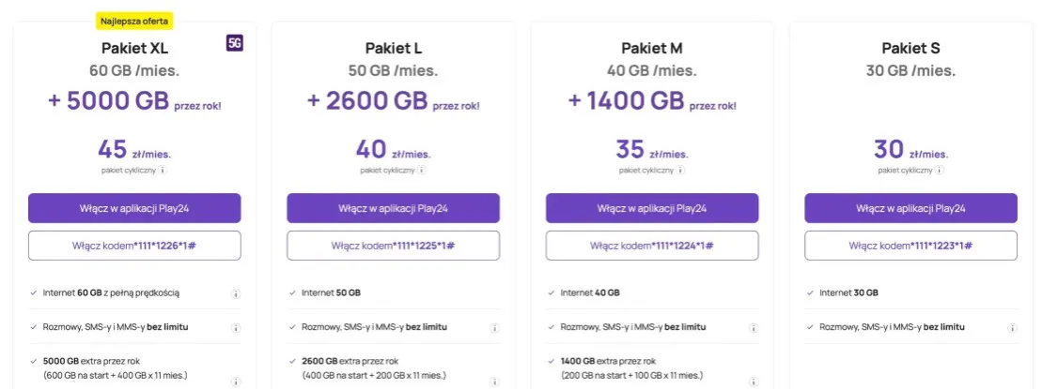Open info for Pakiet S's Rozmowy bez limitu
This screenshot has width=1042, height=389.
1012,328
